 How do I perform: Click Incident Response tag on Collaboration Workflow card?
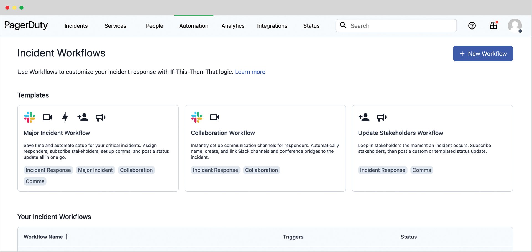pyautogui.click(x=215, y=170)
